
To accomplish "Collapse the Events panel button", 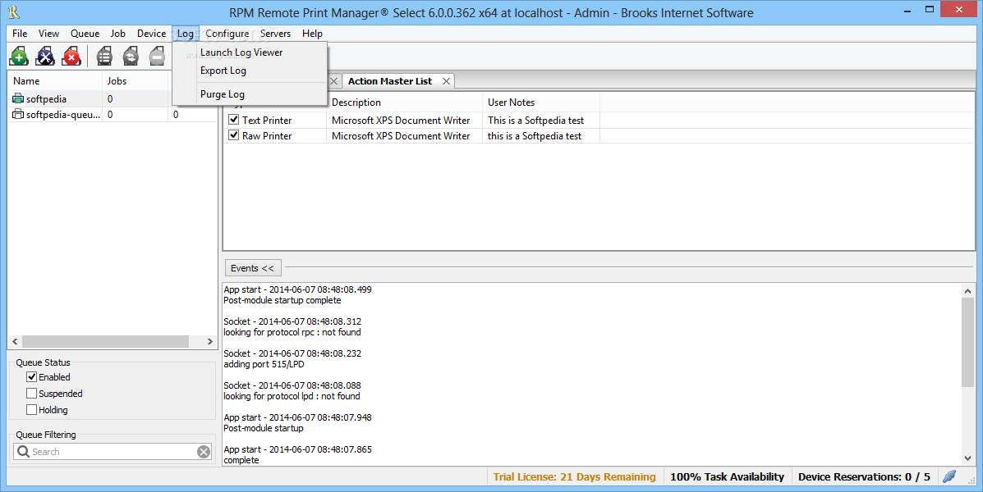I will pos(253,268).
